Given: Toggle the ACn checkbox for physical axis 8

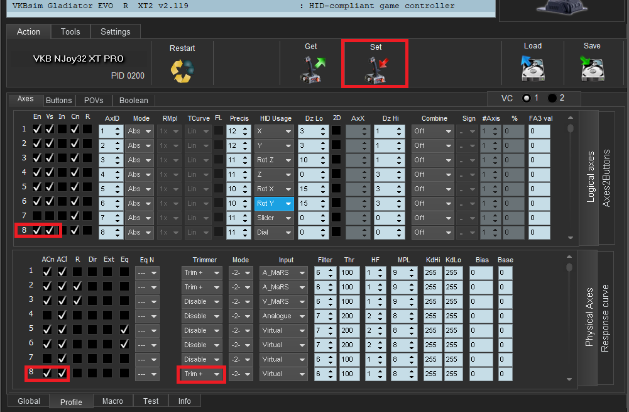Looking at the screenshot, I should click(x=47, y=373).
